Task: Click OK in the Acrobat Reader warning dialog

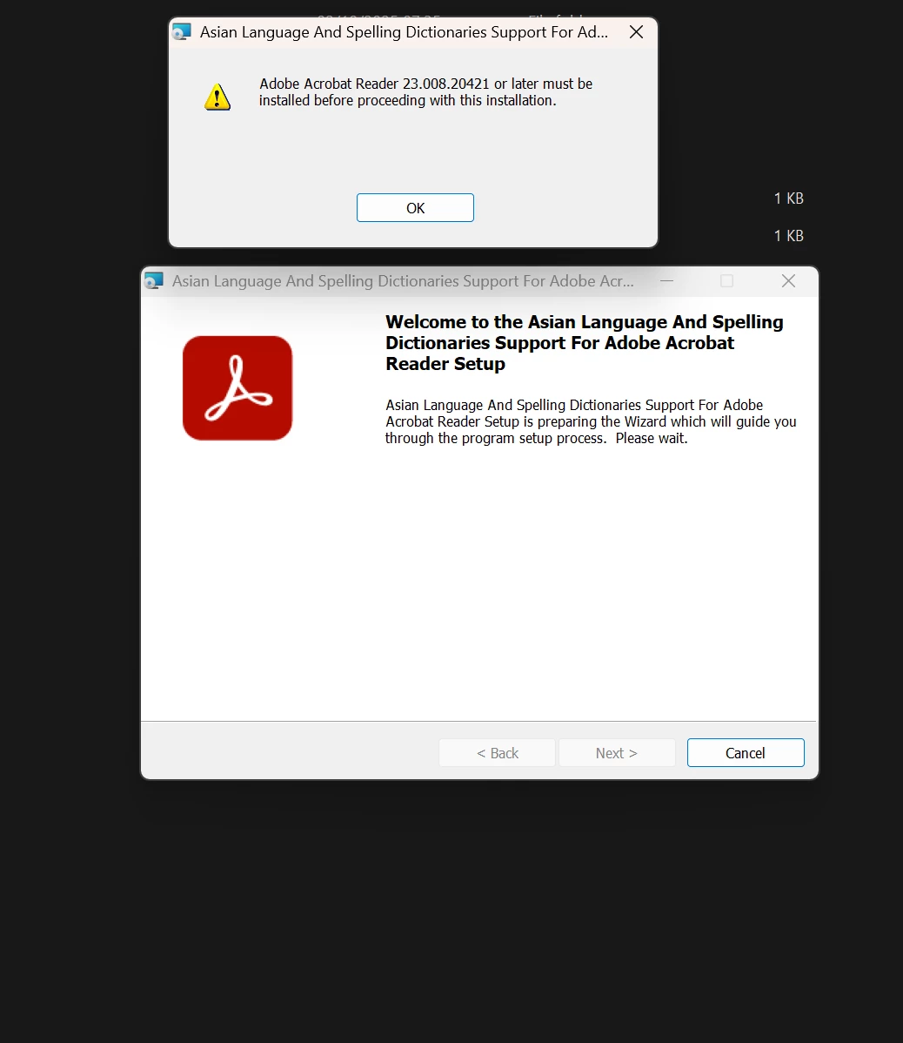Action: (415, 207)
